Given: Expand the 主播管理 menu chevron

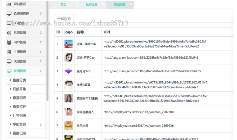Looking at the screenshot, I should [x=41, y=52].
